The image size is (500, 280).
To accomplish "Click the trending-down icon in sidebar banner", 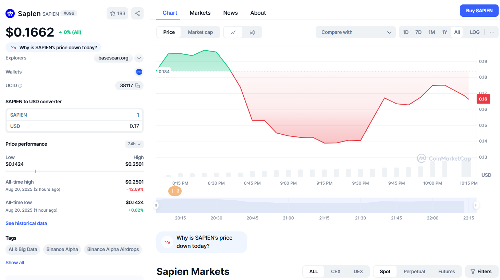I will pyautogui.click(x=13, y=48).
